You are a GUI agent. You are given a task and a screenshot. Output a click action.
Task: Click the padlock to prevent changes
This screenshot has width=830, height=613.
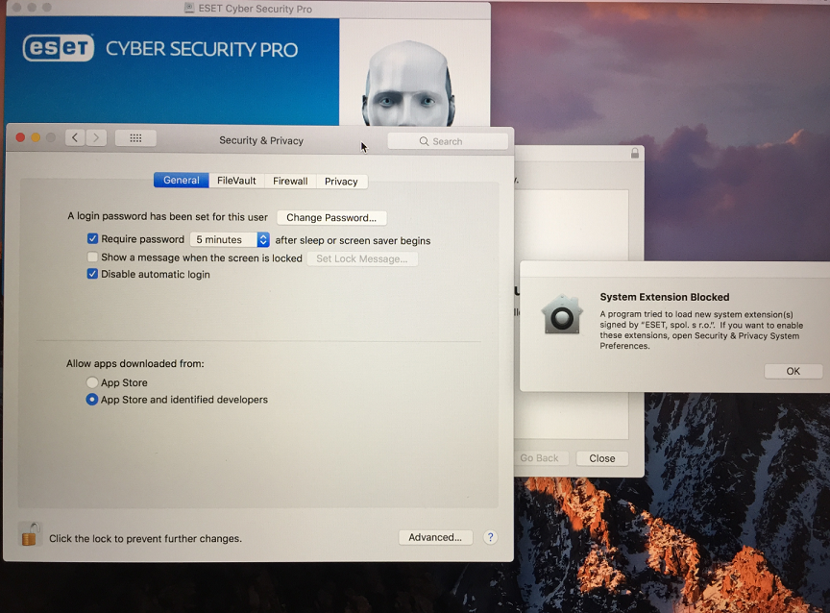pyautogui.click(x=30, y=534)
